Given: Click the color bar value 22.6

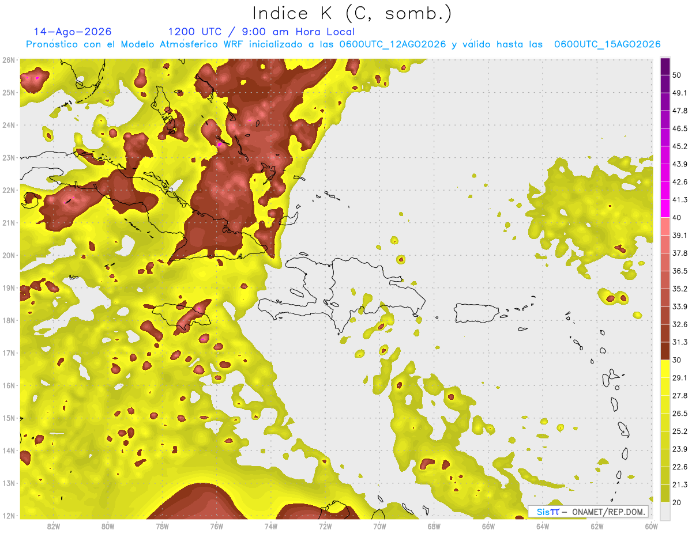Looking at the screenshot, I should (680, 467).
